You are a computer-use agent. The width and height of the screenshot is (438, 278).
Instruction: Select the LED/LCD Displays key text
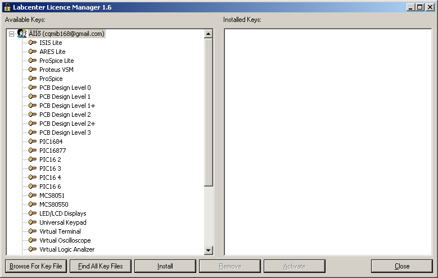click(x=62, y=213)
